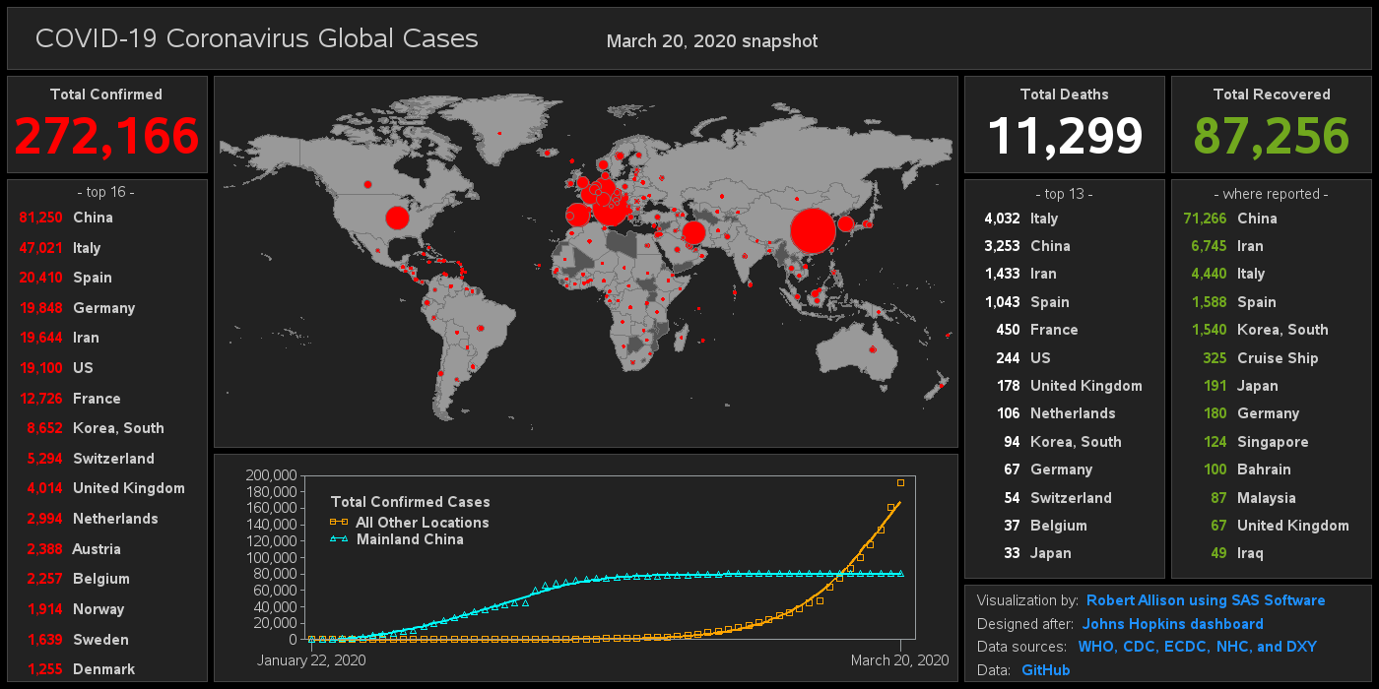Open the Johns Hopkins dashboard link
The height and width of the screenshot is (689, 1379).
1172,623
